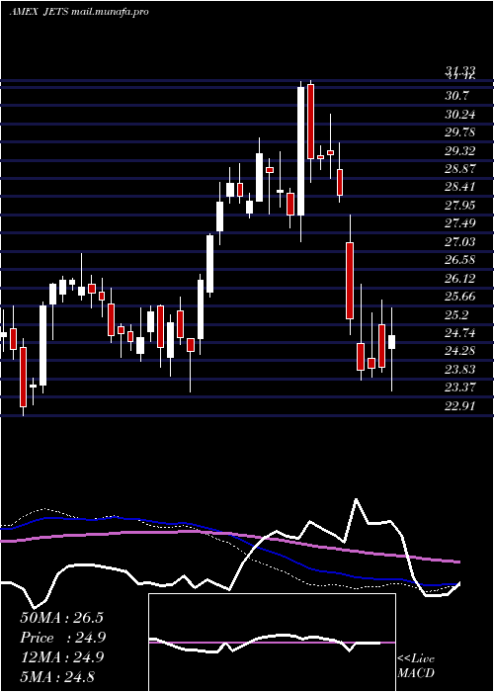The height and width of the screenshot is (692, 494).
Task: Click the tallest white candlestick near the peak
Action: (300, 151)
